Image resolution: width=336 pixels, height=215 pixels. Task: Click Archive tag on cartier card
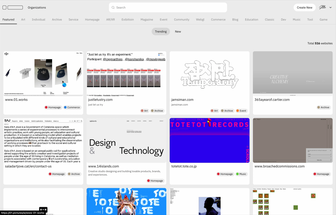(323, 107)
